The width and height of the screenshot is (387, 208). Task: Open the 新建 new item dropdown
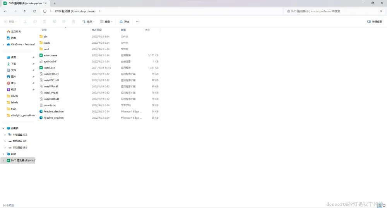coord(10,22)
